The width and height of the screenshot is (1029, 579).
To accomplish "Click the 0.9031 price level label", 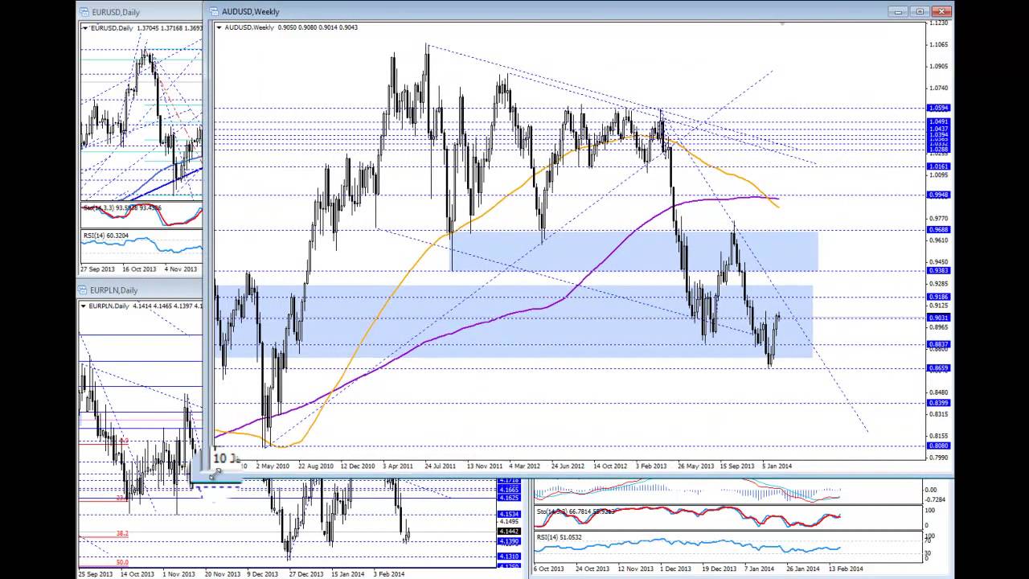I will tap(938, 318).
